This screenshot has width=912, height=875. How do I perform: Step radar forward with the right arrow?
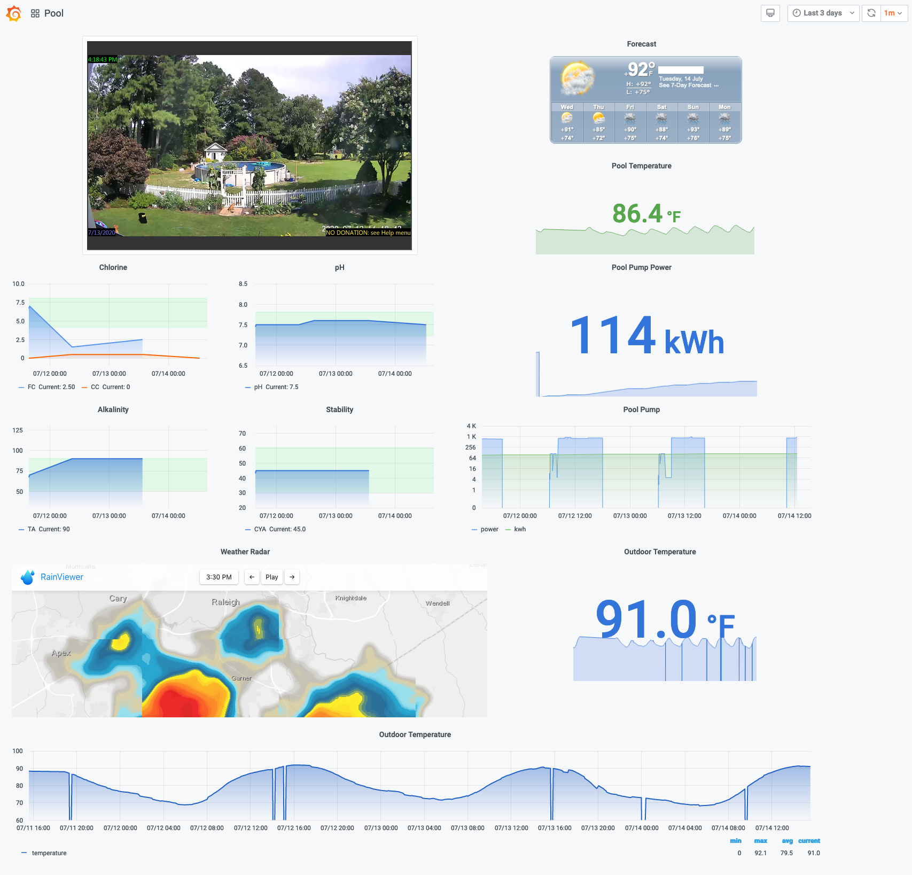click(292, 577)
